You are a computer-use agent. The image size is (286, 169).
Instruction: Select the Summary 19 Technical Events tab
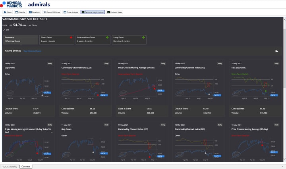[x=20, y=40]
